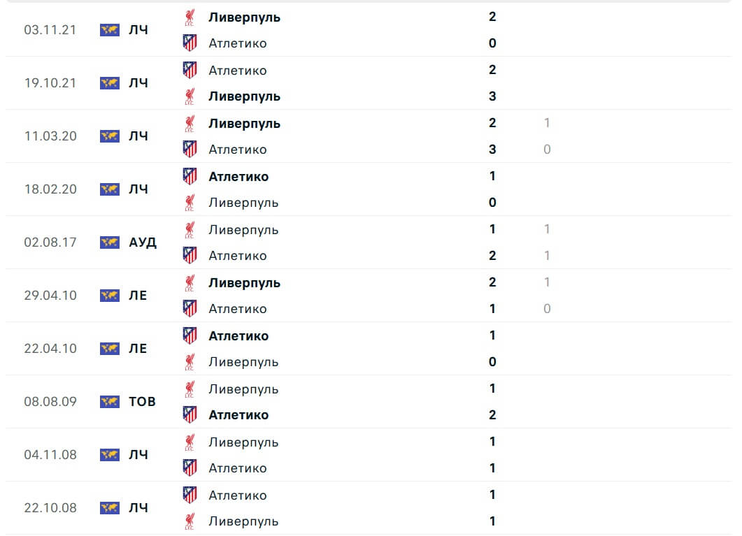
Task: Open ЛЧ competition label for 11.03.20
Action: pos(138,136)
